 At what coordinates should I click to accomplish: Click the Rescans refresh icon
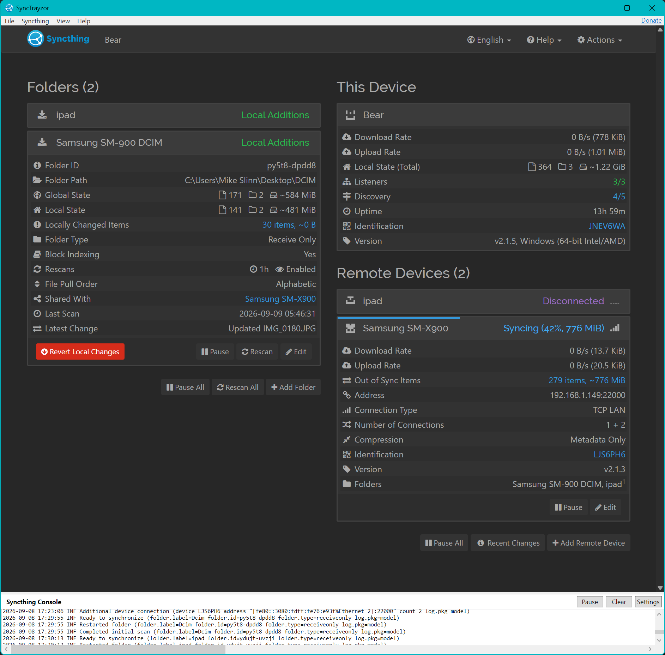click(x=37, y=269)
